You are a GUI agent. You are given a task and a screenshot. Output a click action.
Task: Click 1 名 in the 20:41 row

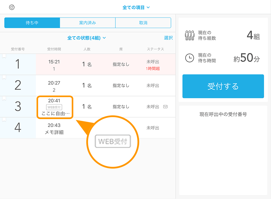click(x=87, y=107)
